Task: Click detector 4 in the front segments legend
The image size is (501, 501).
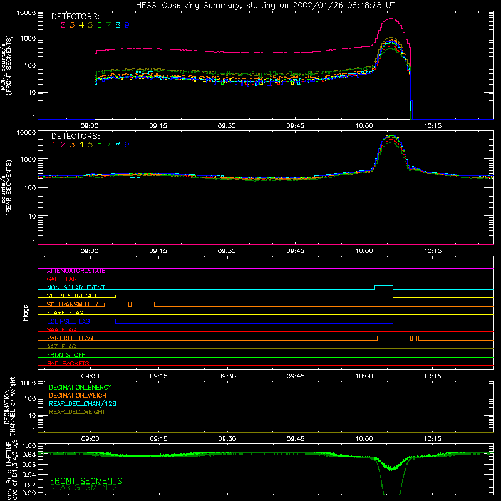Action: pyautogui.click(x=81, y=25)
